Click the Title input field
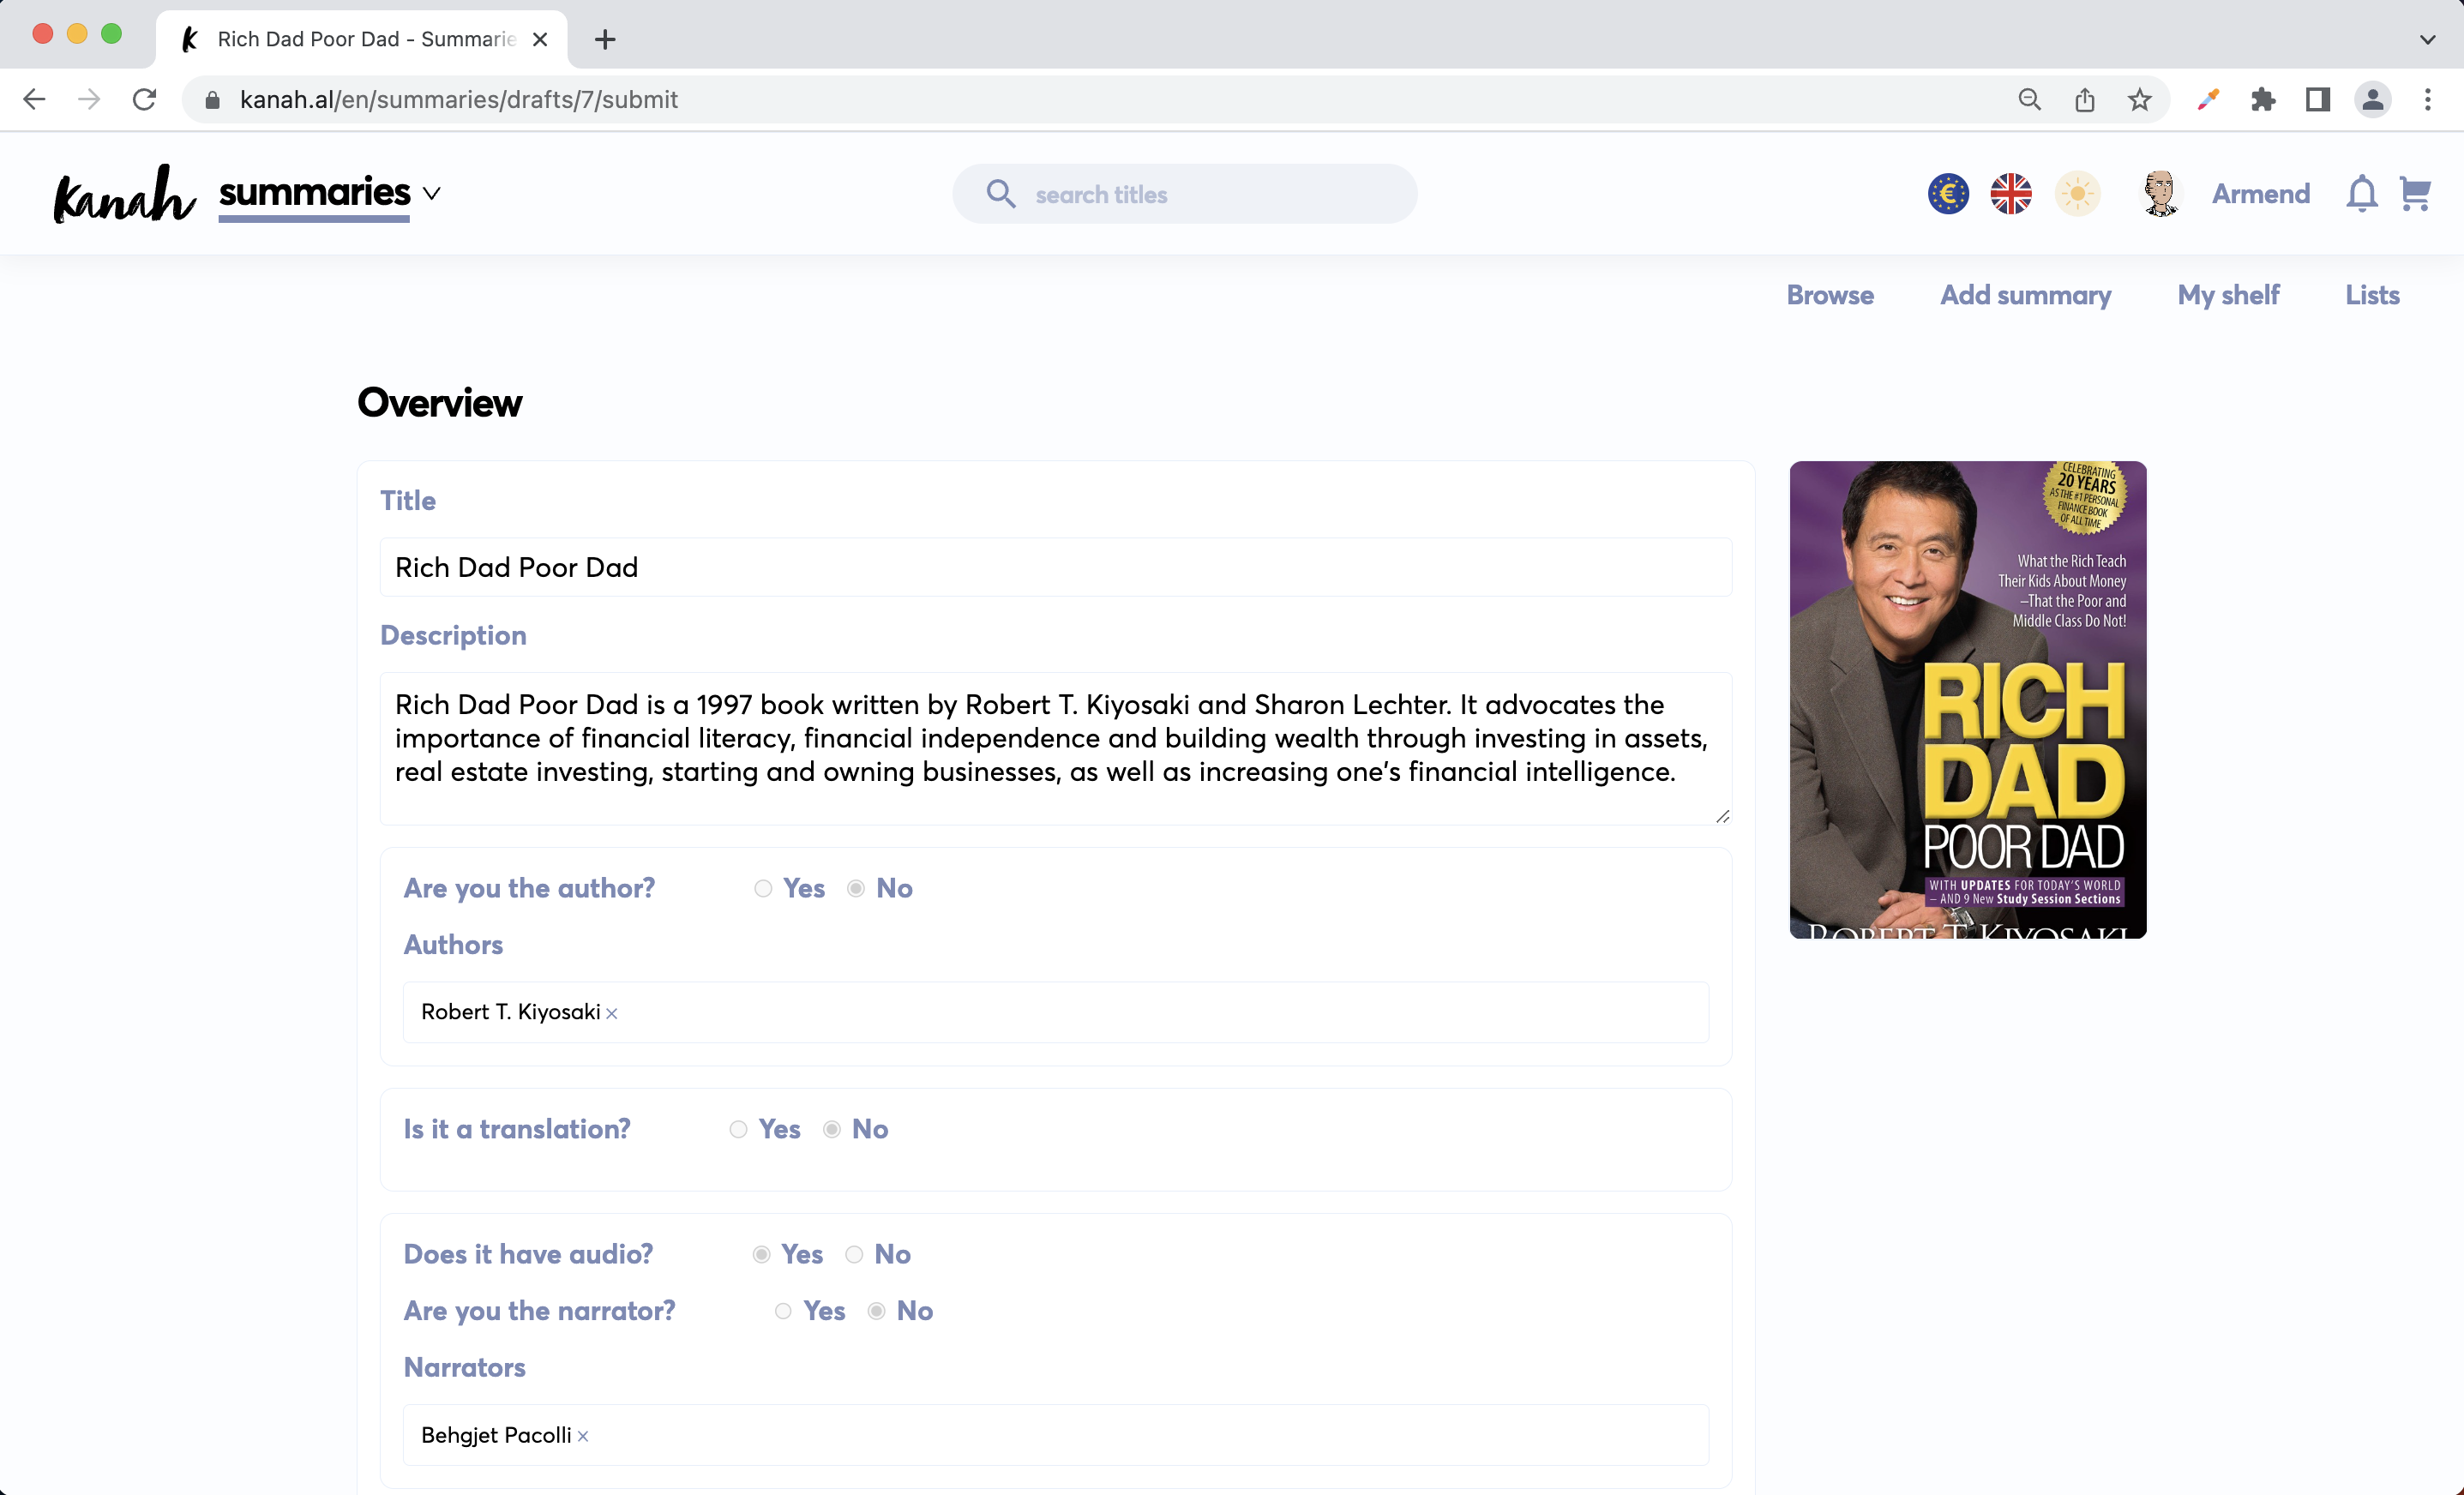Image resolution: width=2464 pixels, height=1495 pixels. coord(1055,567)
